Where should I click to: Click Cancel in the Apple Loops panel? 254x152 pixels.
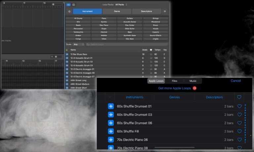(236, 81)
